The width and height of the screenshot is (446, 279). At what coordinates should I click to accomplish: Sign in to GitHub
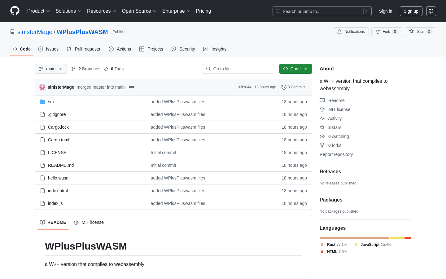[x=386, y=11]
